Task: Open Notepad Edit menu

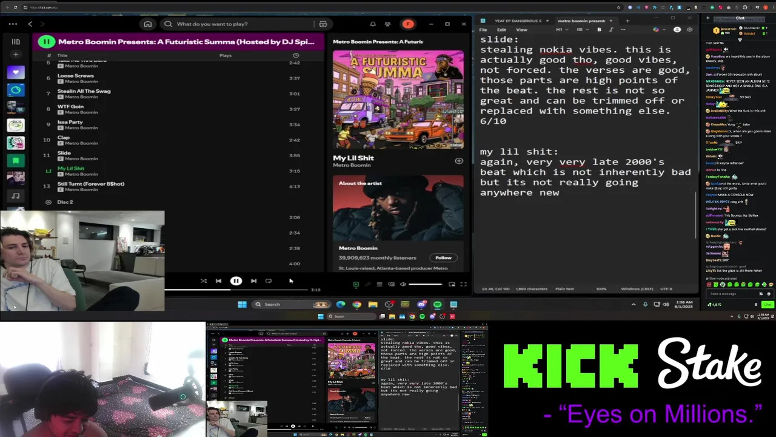Action: [x=501, y=30]
